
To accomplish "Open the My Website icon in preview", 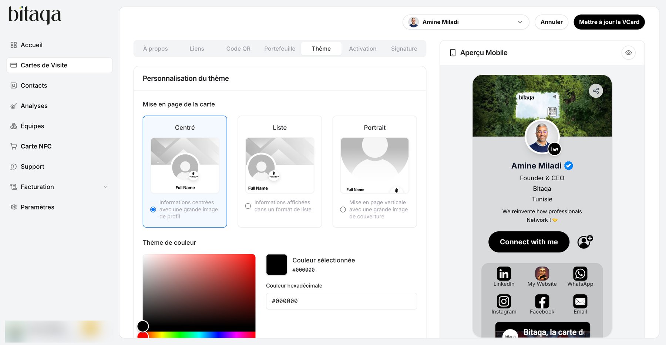I will coord(542,274).
